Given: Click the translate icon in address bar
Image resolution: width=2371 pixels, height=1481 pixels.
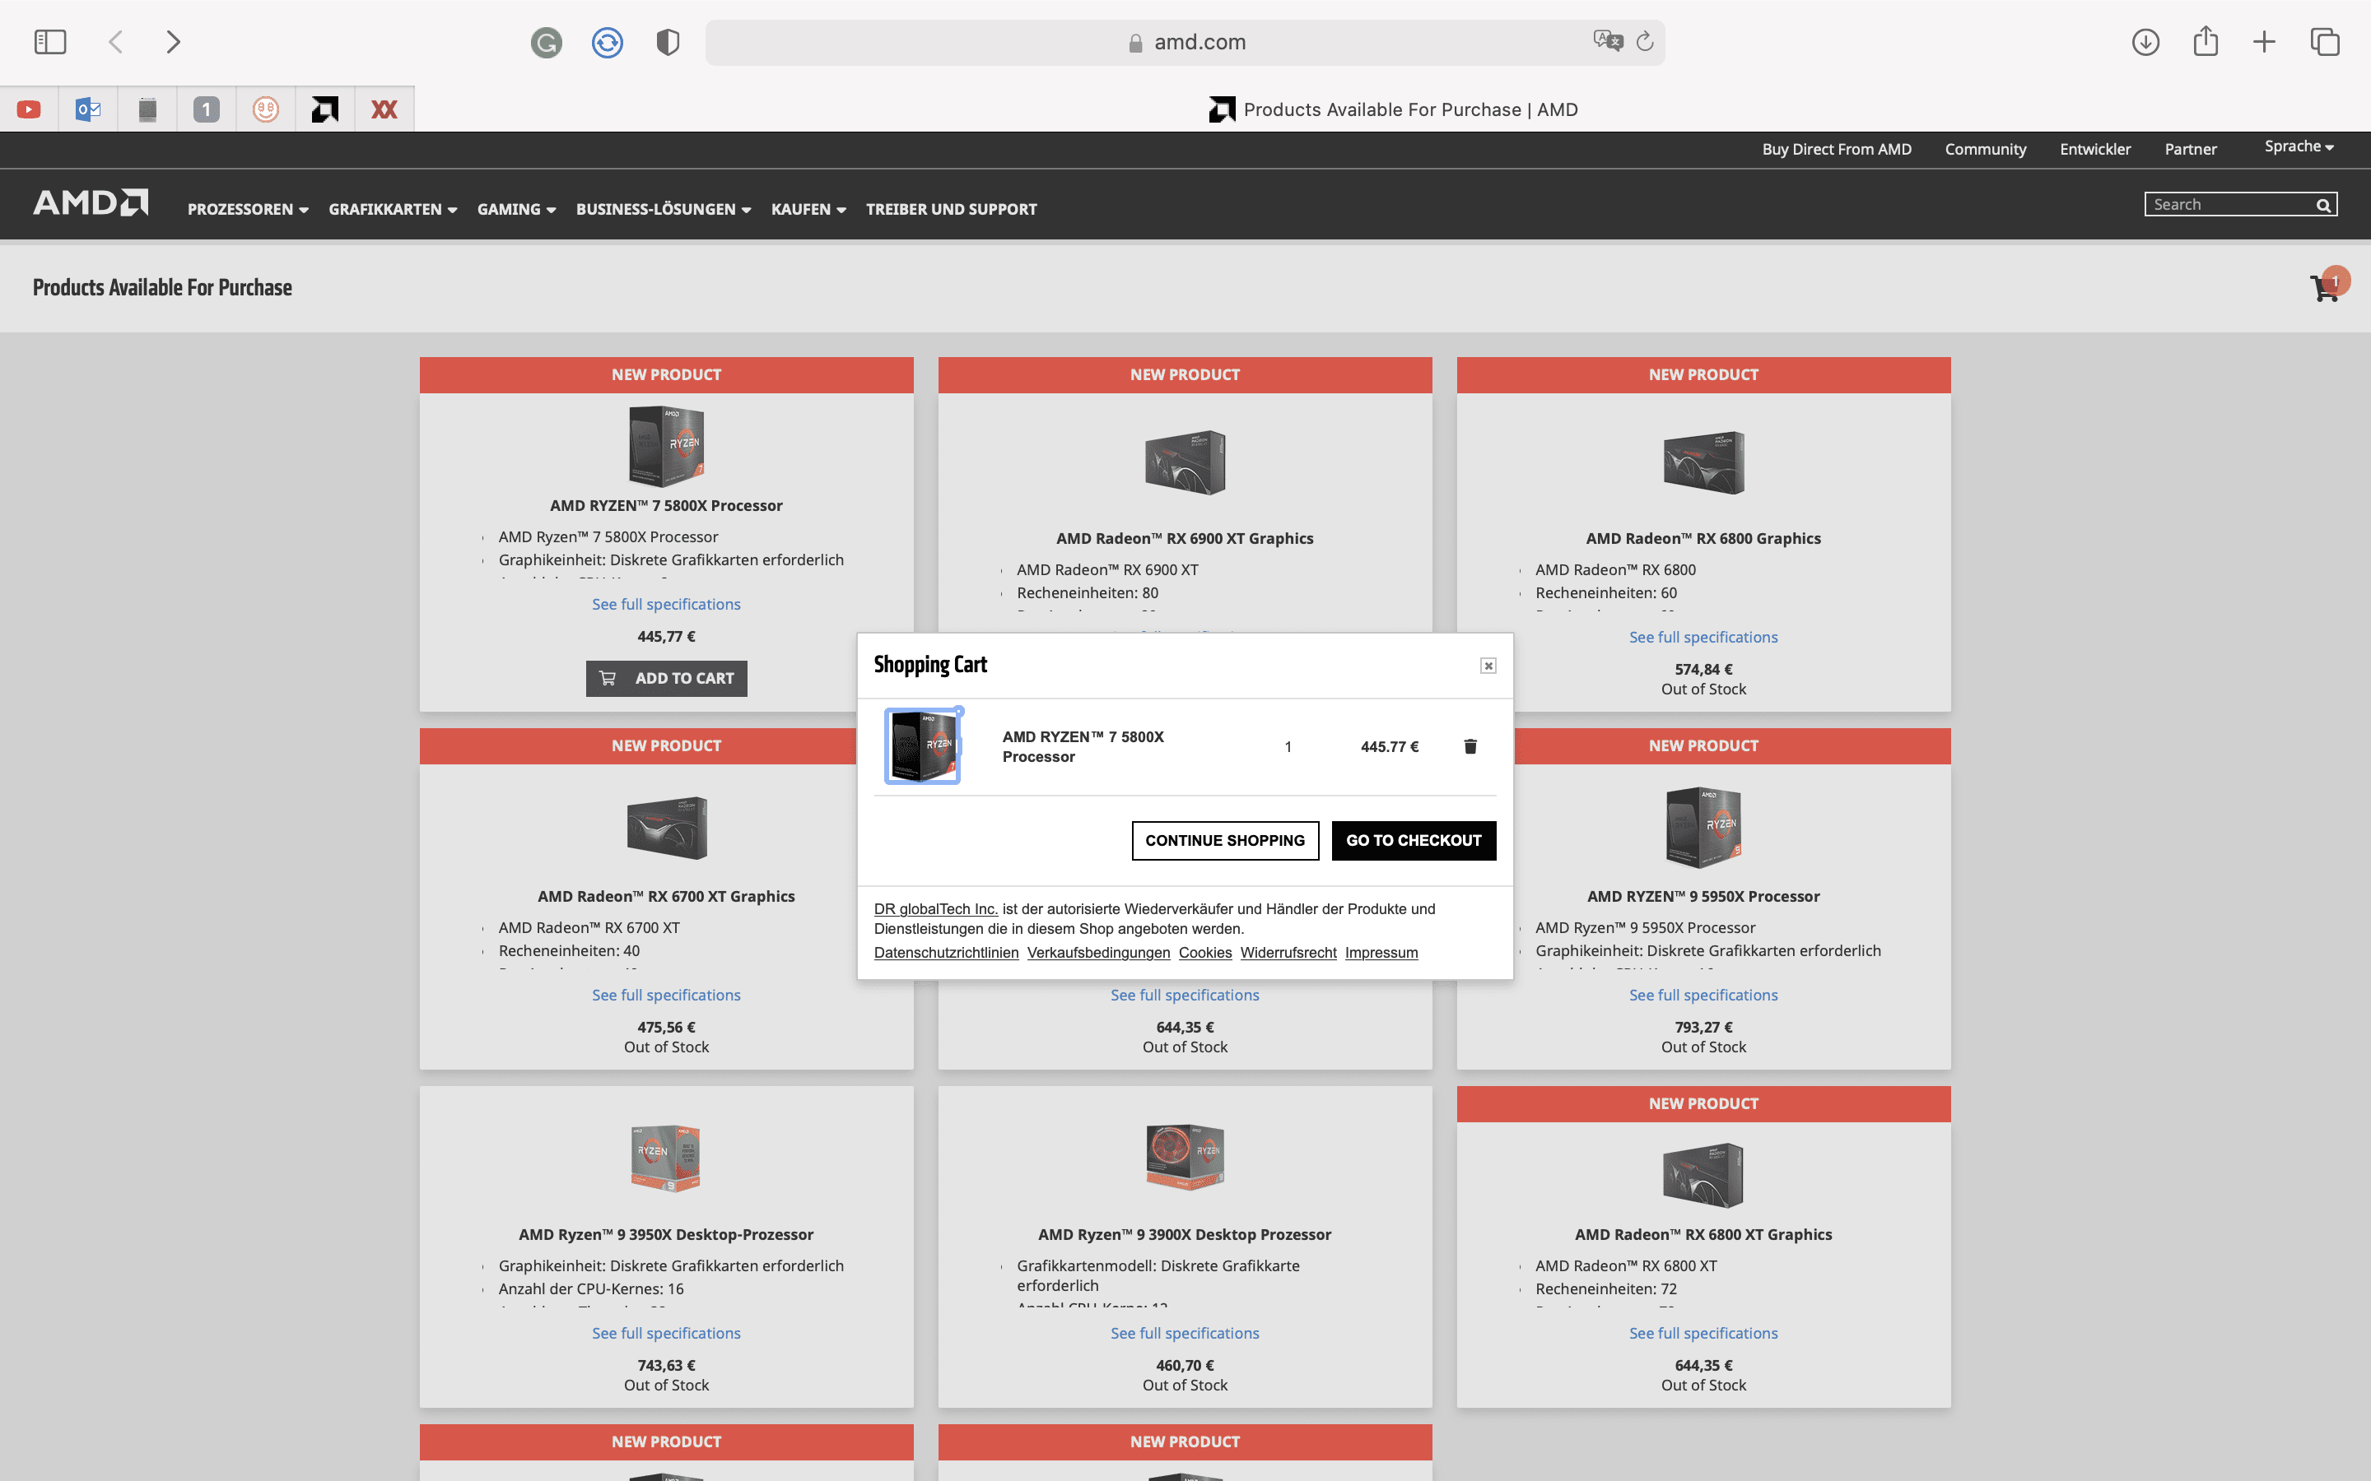Looking at the screenshot, I should 1608,41.
